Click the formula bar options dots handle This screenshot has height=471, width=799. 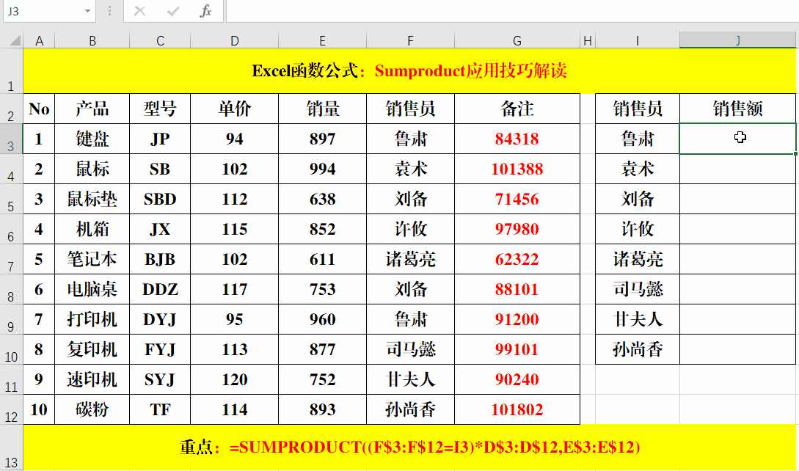click(x=109, y=11)
